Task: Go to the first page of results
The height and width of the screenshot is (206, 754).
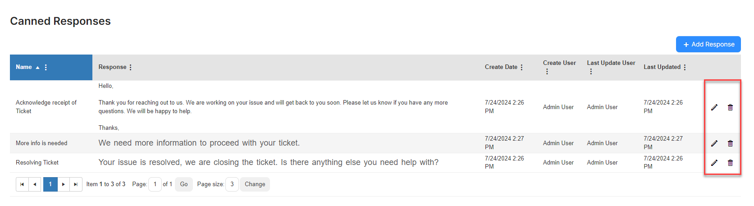Action: (x=22, y=184)
